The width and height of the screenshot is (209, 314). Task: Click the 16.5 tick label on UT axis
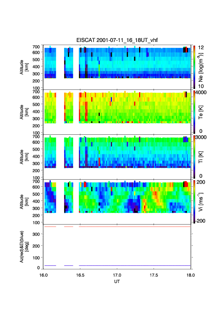coord(80,275)
